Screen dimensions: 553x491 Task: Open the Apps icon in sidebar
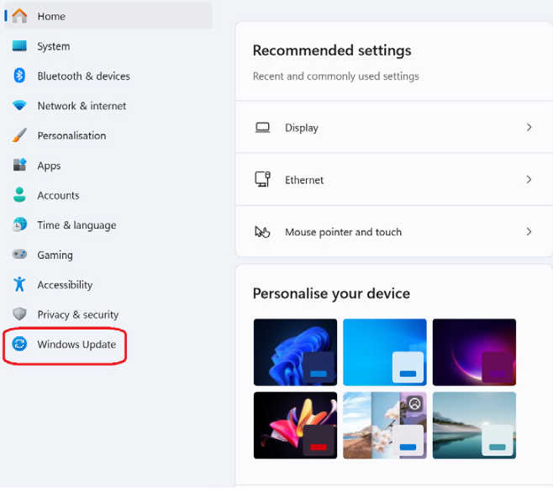pos(20,165)
